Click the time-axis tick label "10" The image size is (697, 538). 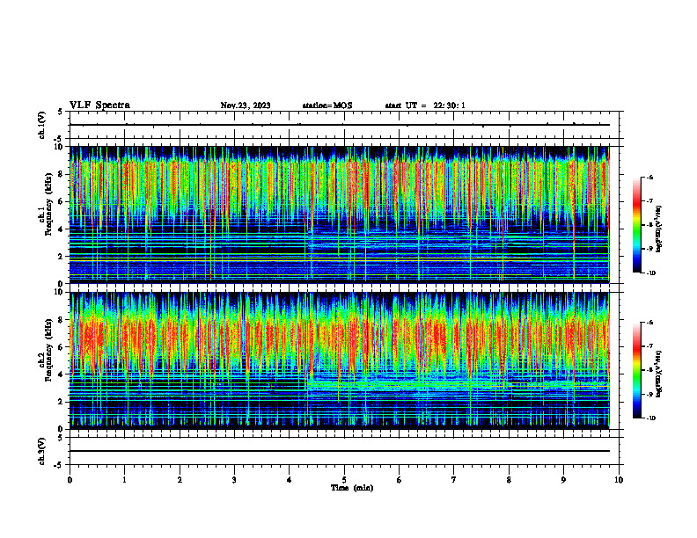point(619,480)
